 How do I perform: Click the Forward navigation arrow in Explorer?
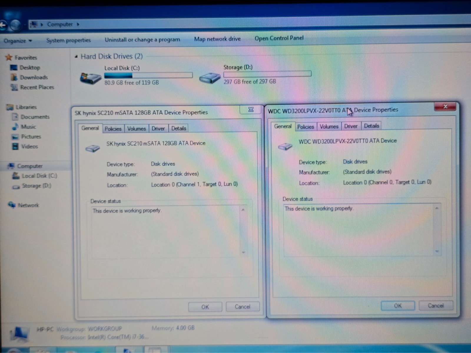(x=15, y=25)
